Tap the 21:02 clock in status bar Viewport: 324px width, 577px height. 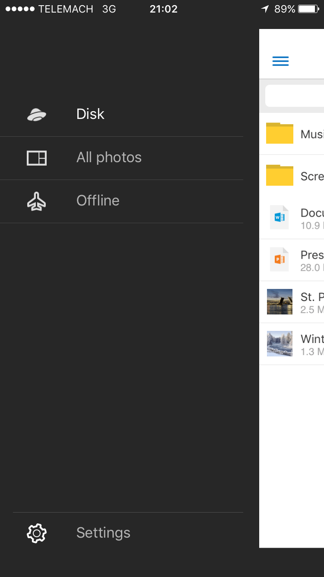pyautogui.click(x=164, y=9)
